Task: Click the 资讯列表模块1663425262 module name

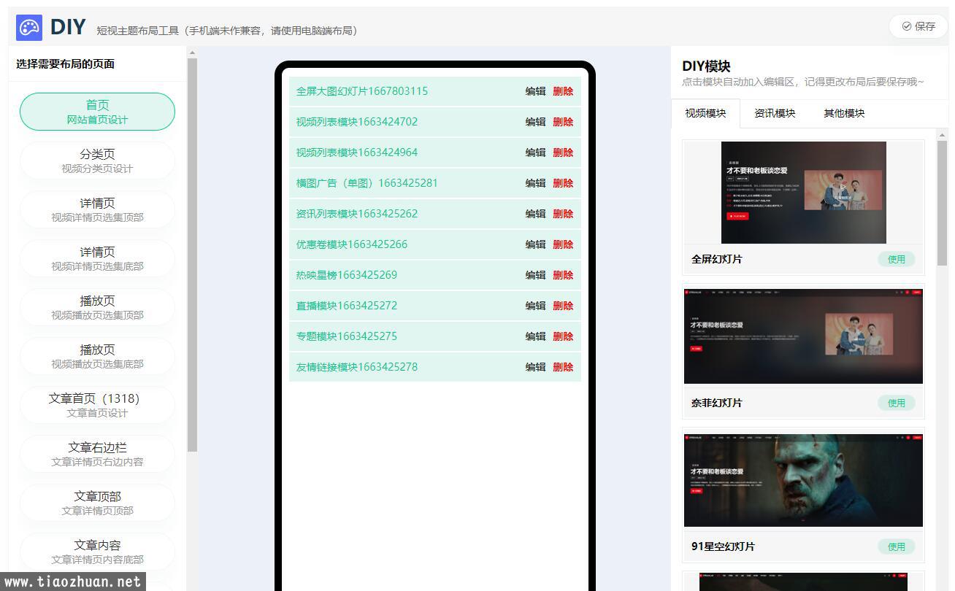Action: point(357,214)
